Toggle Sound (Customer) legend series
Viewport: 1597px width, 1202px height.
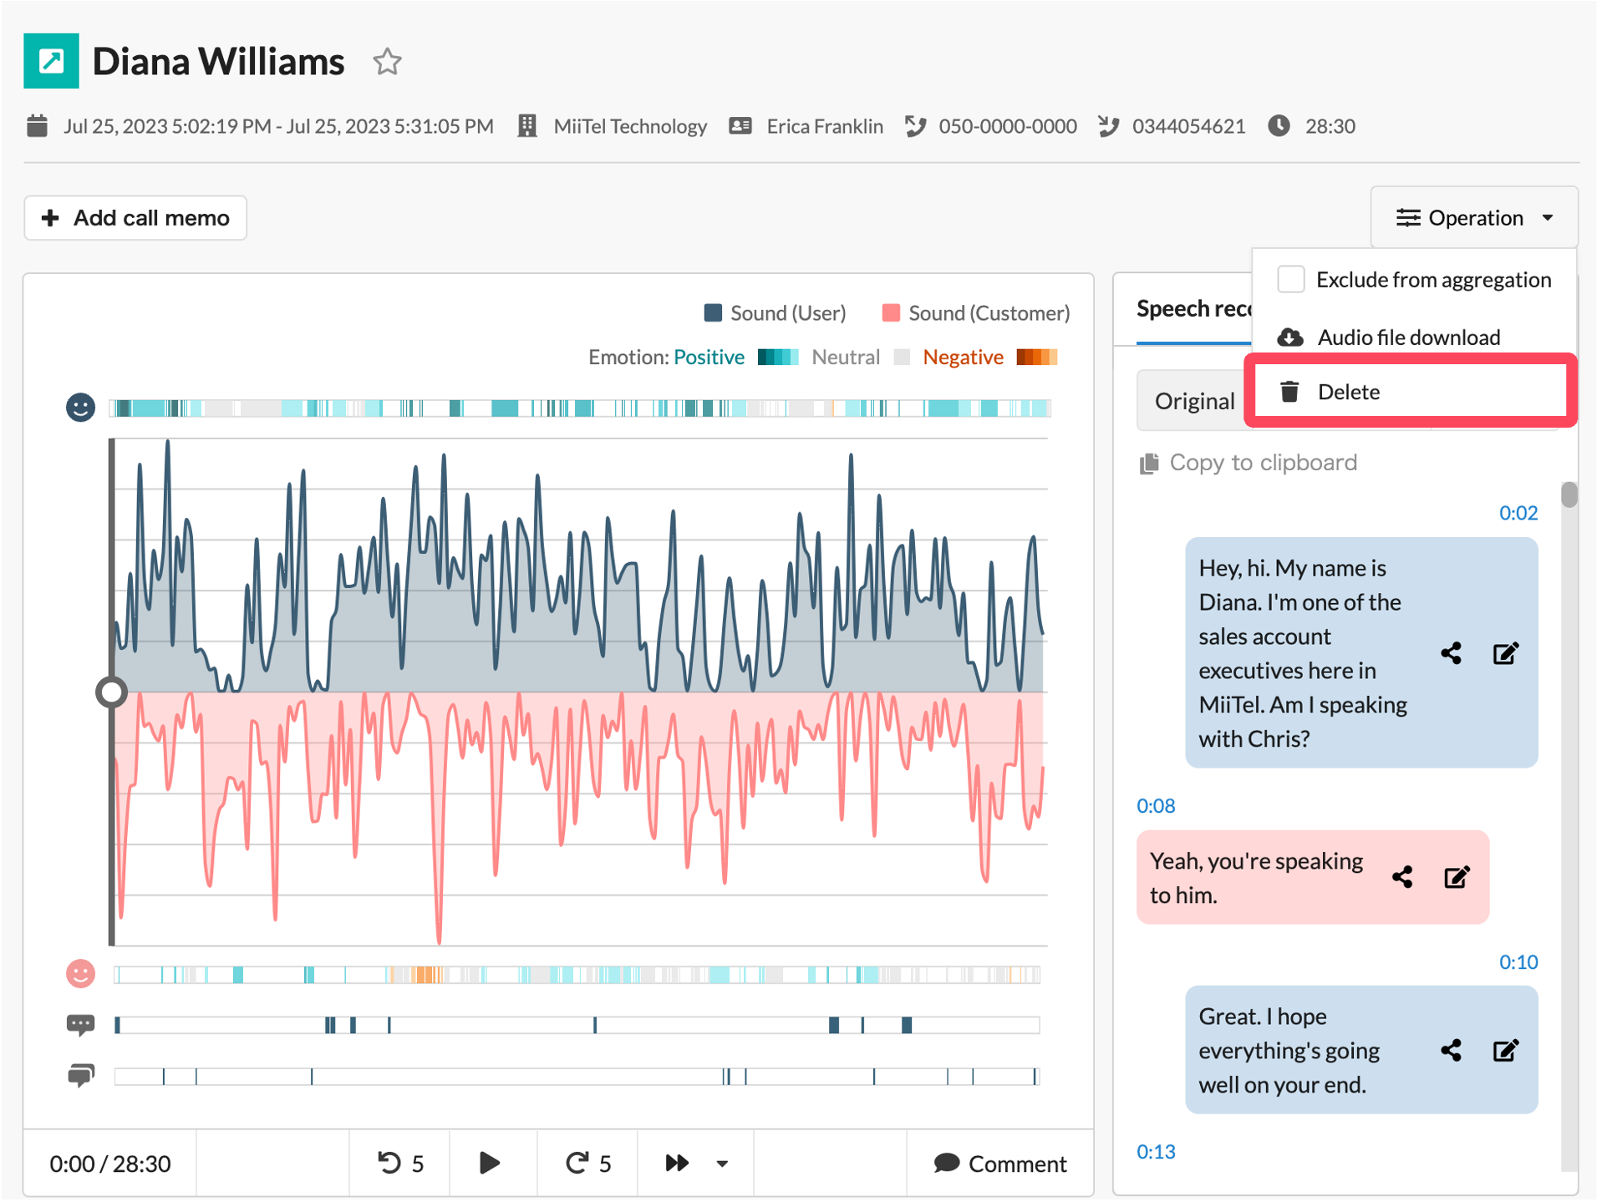tap(976, 313)
